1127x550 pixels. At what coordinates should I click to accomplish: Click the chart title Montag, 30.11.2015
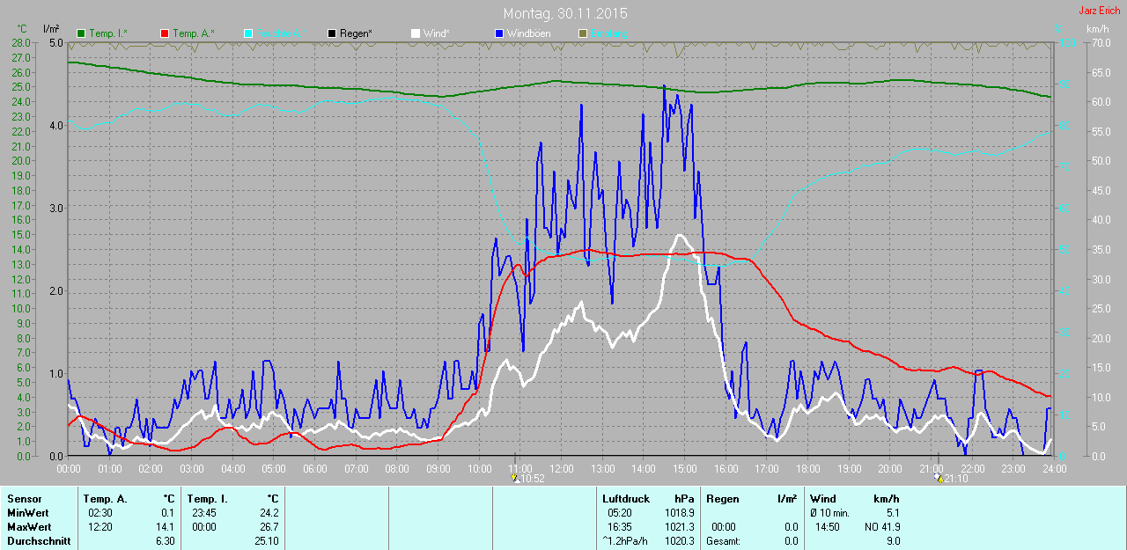point(565,14)
